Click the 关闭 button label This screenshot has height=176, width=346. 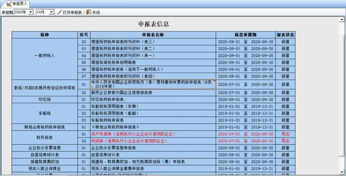click(96, 13)
